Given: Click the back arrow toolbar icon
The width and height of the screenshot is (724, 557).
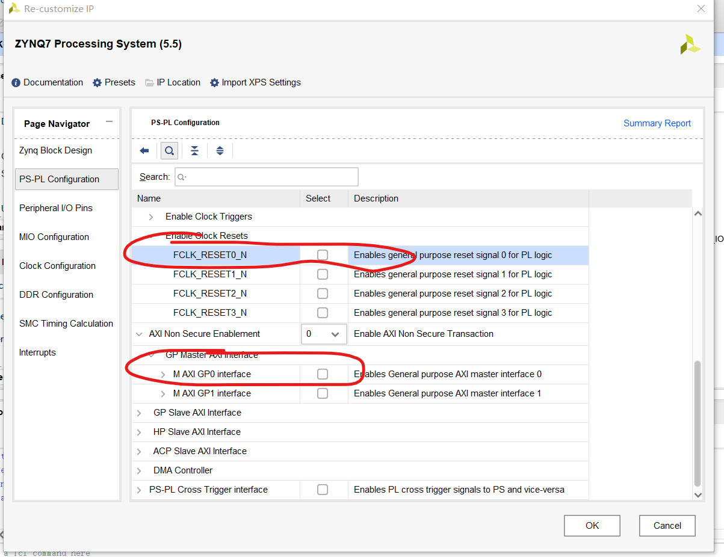Looking at the screenshot, I should pos(144,151).
